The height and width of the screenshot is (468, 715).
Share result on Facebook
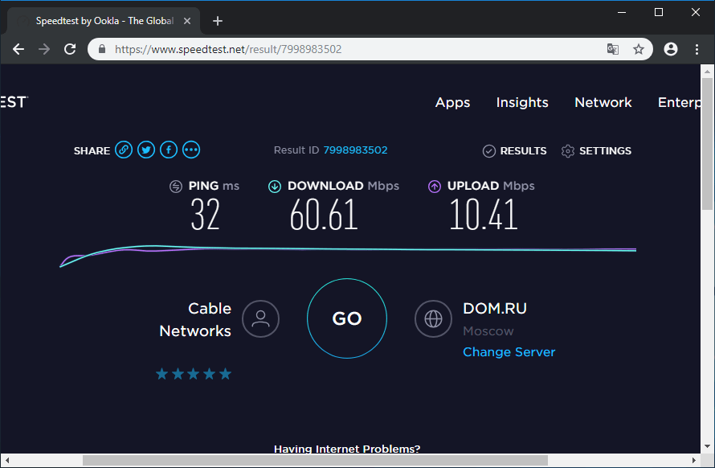coord(169,150)
